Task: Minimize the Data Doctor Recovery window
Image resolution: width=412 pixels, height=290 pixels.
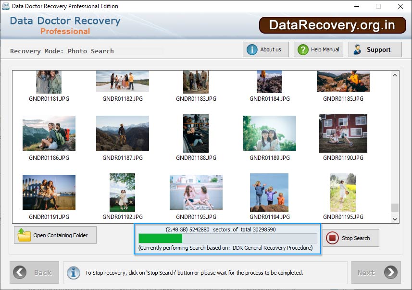Action: pyautogui.click(x=357, y=6)
